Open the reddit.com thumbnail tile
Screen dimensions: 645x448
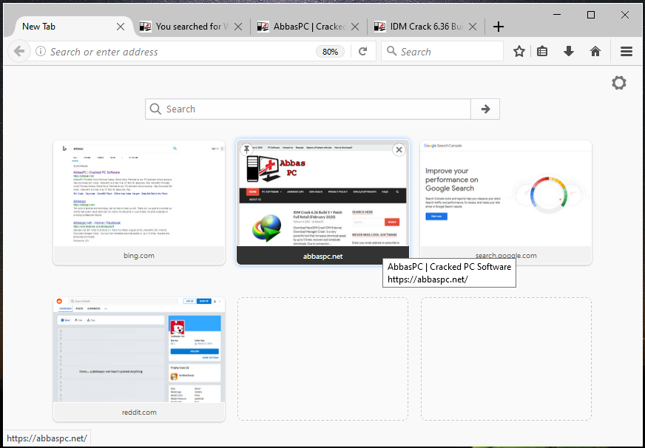click(x=139, y=359)
